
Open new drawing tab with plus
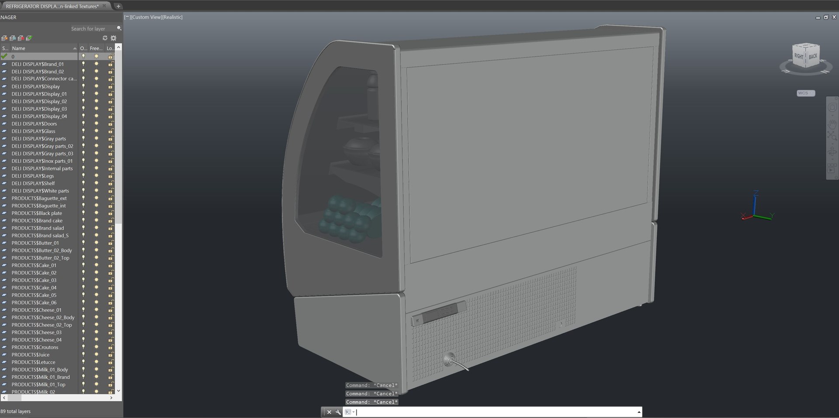tap(118, 6)
